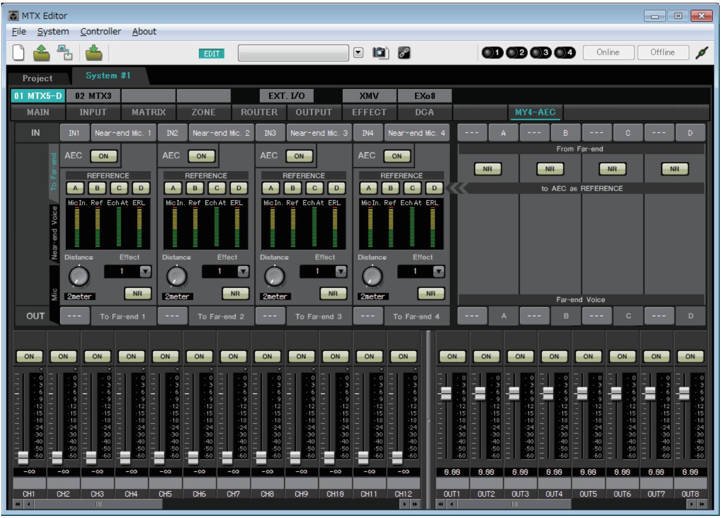Switch to the MATRIX tab
The width and height of the screenshot is (723, 518).
point(149,112)
